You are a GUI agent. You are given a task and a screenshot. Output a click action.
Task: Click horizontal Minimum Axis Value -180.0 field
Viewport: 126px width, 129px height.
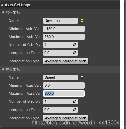tap(64, 29)
